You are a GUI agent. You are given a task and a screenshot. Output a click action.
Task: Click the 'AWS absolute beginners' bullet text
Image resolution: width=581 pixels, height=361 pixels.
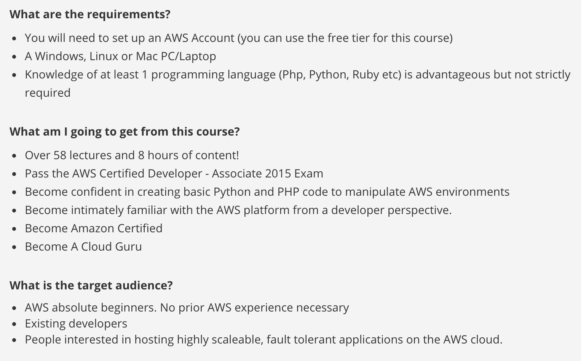point(187,308)
